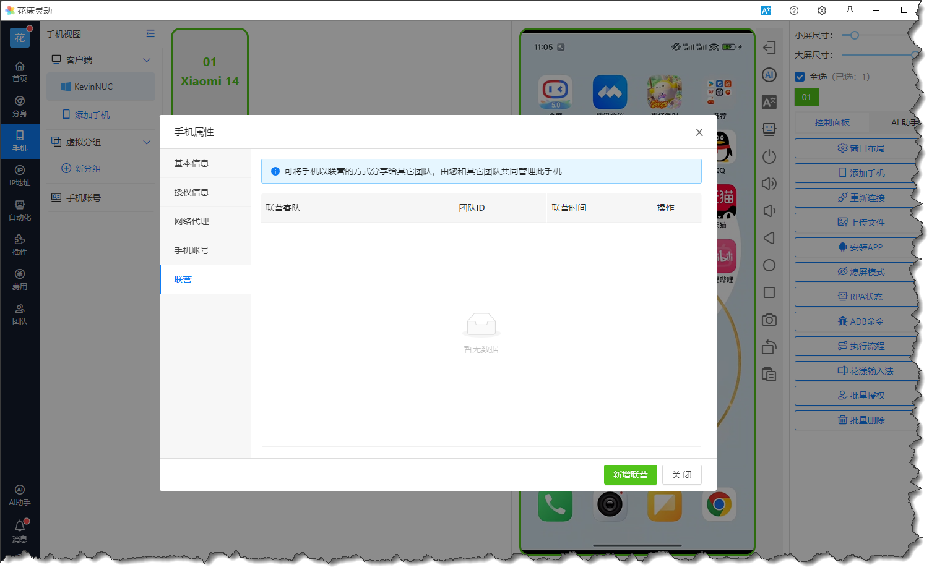The image size is (937, 578).
Task: Open the 手机 section in sidebar
Action: [x=20, y=141]
